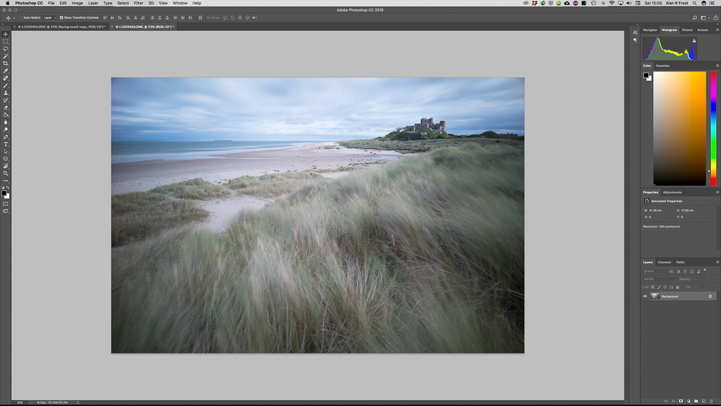Click the hue slider in Color panel

point(713,130)
